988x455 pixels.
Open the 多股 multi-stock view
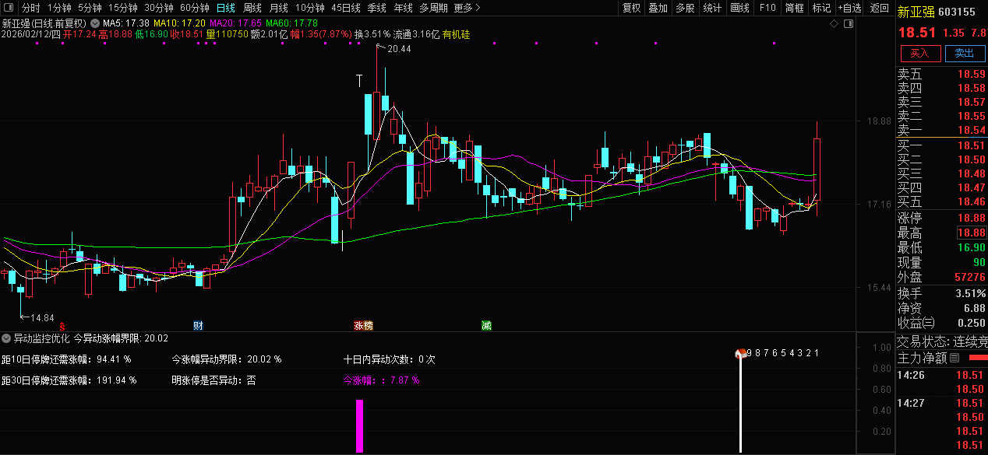coord(685,8)
